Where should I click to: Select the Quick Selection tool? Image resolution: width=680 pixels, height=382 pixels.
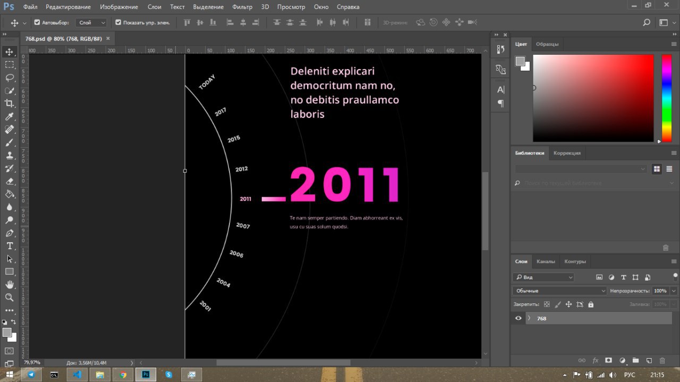9,90
